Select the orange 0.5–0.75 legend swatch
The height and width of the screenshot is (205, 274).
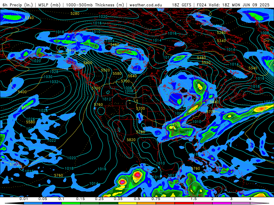146,203
